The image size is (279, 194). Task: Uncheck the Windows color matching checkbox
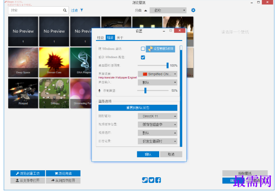pos(143,57)
